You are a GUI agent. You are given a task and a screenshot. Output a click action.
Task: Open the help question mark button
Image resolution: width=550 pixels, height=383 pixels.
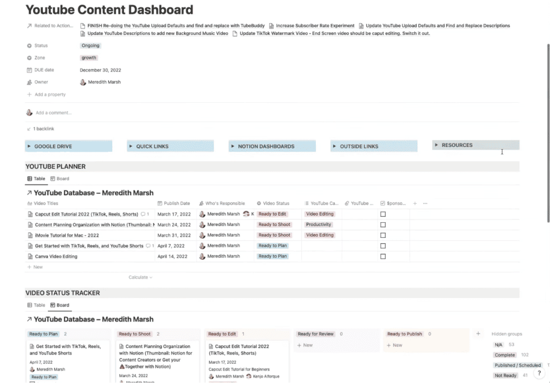[x=539, y=373]
